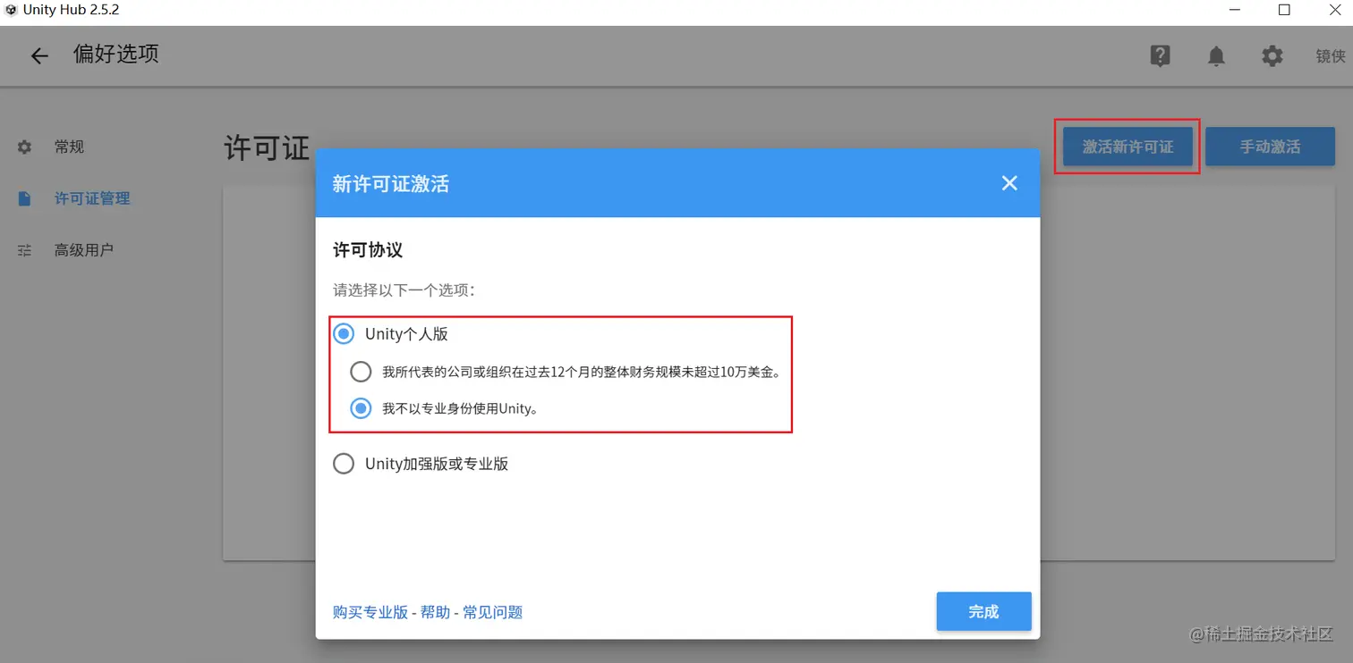This screenshot has width=1353, height=663.
Task: Select 我不以专业身份使用Unity radio option
Action: 361,408
